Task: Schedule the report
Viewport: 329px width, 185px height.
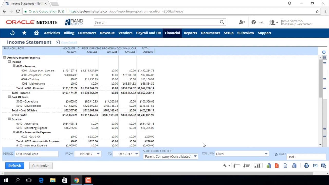Action: pos(324,165)
